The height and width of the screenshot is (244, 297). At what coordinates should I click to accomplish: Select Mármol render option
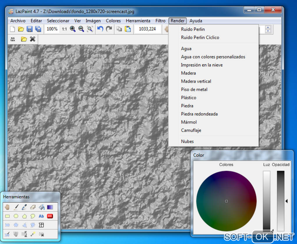pyautogui.click(x=189, y=122)
